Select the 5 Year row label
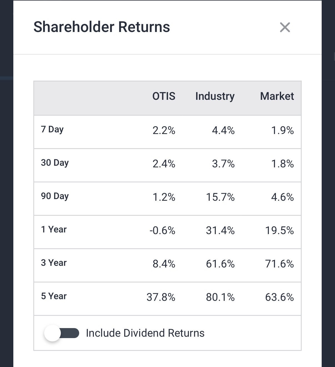This screenshot has height=367, width=335. tap(54, 296)
